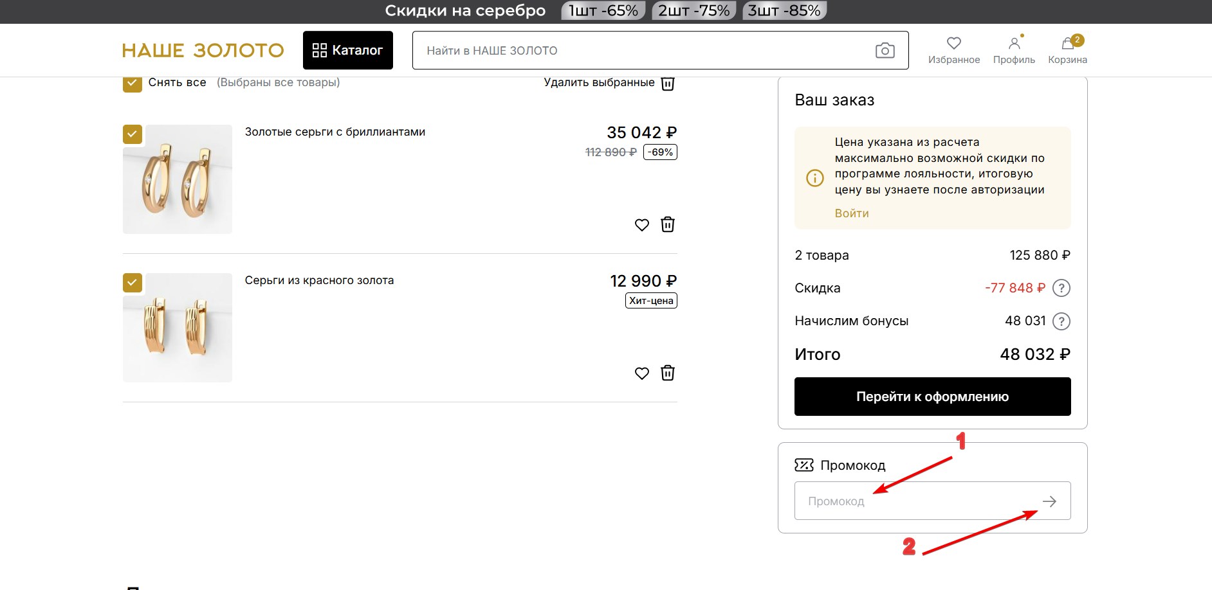This screenshot has width=1212, height=590.
Task: Delete diamond earrings from cart
Action: (x=668, y=224)
